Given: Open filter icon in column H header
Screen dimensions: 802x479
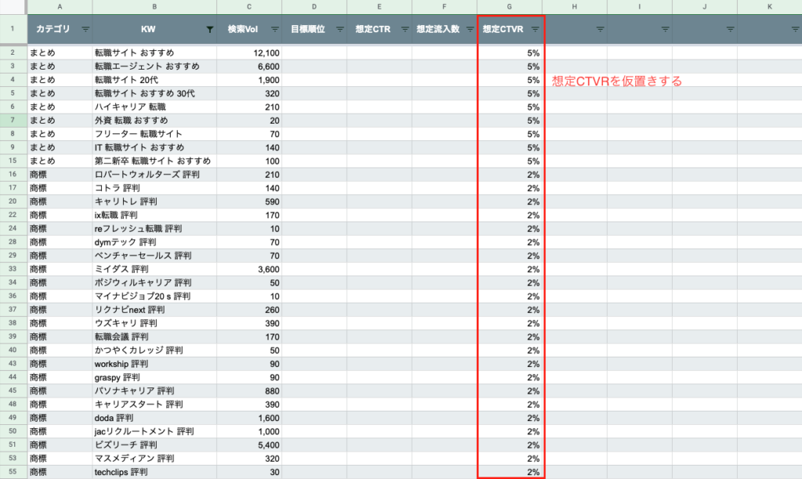Looking at the screenshot, I should [600, 29].
